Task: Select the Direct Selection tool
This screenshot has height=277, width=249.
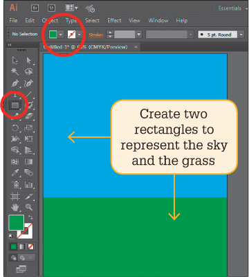Action: [x=28, y=60]
